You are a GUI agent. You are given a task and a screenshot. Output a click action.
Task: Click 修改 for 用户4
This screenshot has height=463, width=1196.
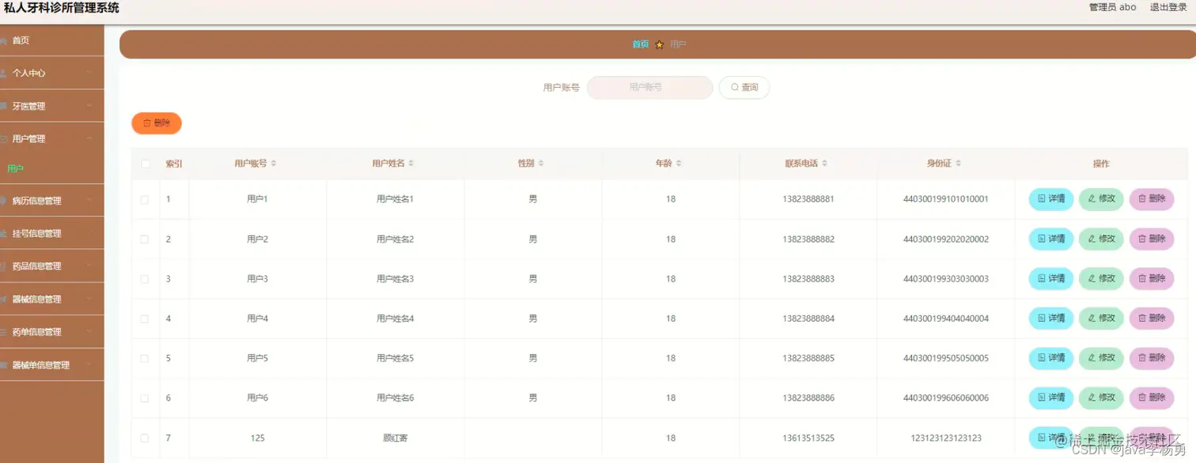[x=1101, y=318]
